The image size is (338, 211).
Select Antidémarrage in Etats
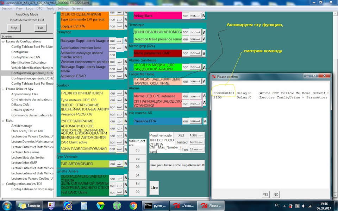point(22,126)
